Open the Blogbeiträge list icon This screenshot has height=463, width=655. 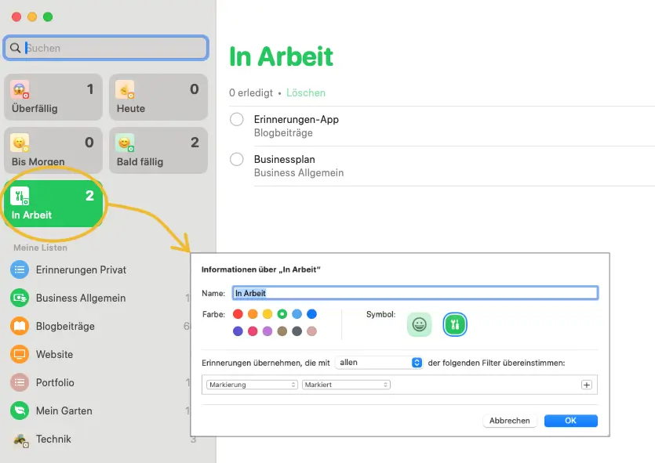pos(20,326)
